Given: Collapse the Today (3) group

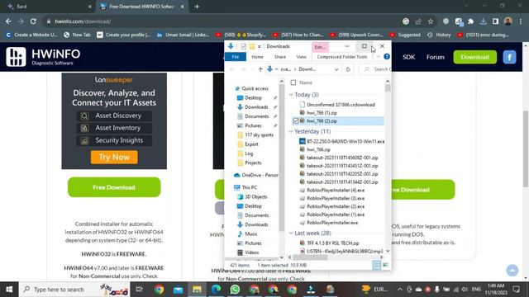Looking at the screenshot, I should (291, 95).
